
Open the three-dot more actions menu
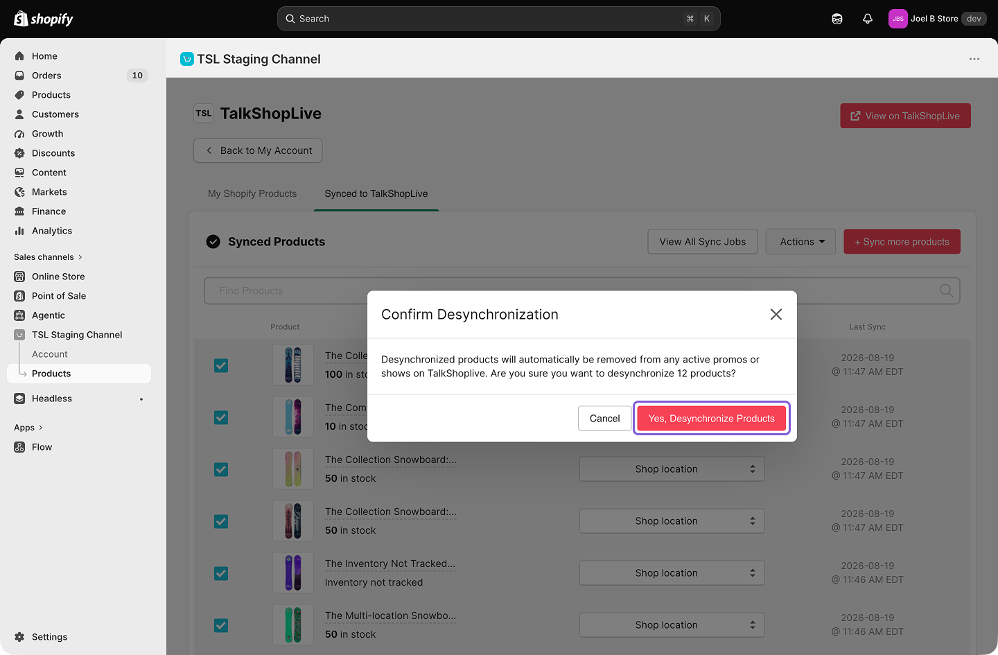point(974,59)
